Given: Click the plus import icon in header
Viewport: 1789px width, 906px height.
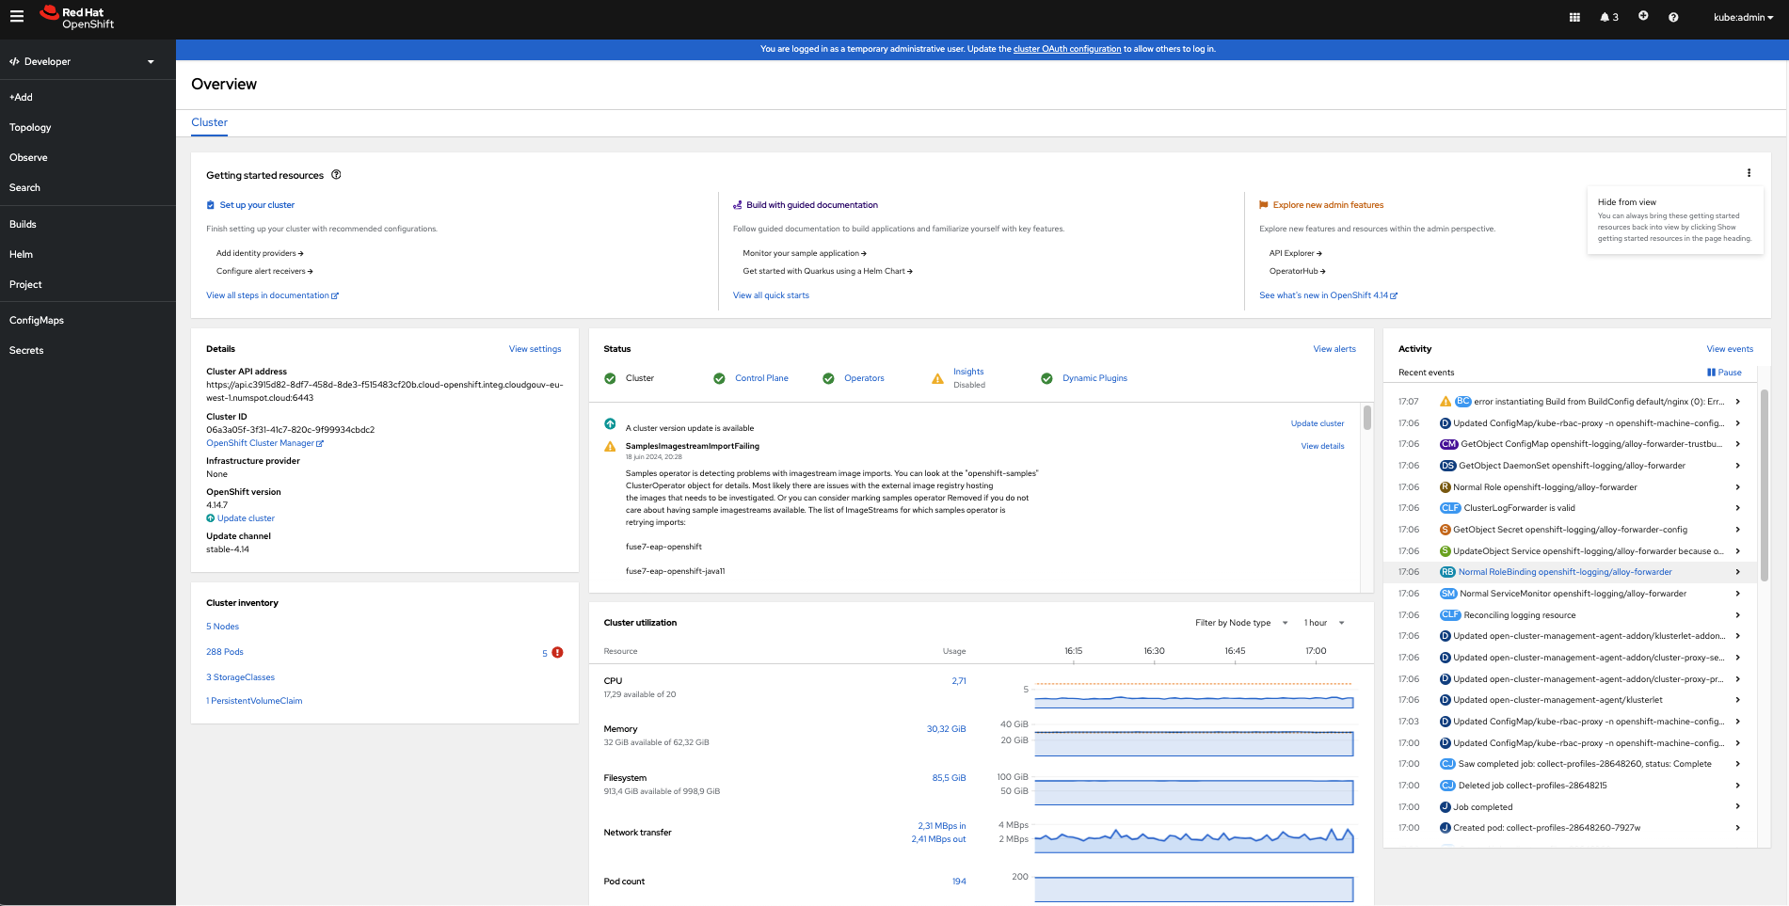Looking at the screenshot, I should pyautogui.click(x=1643, y=16).
